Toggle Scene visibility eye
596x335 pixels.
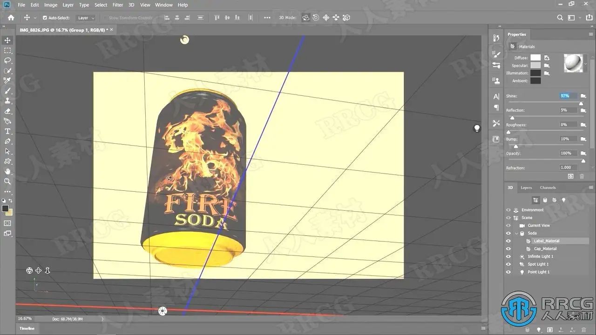point(508,218)
